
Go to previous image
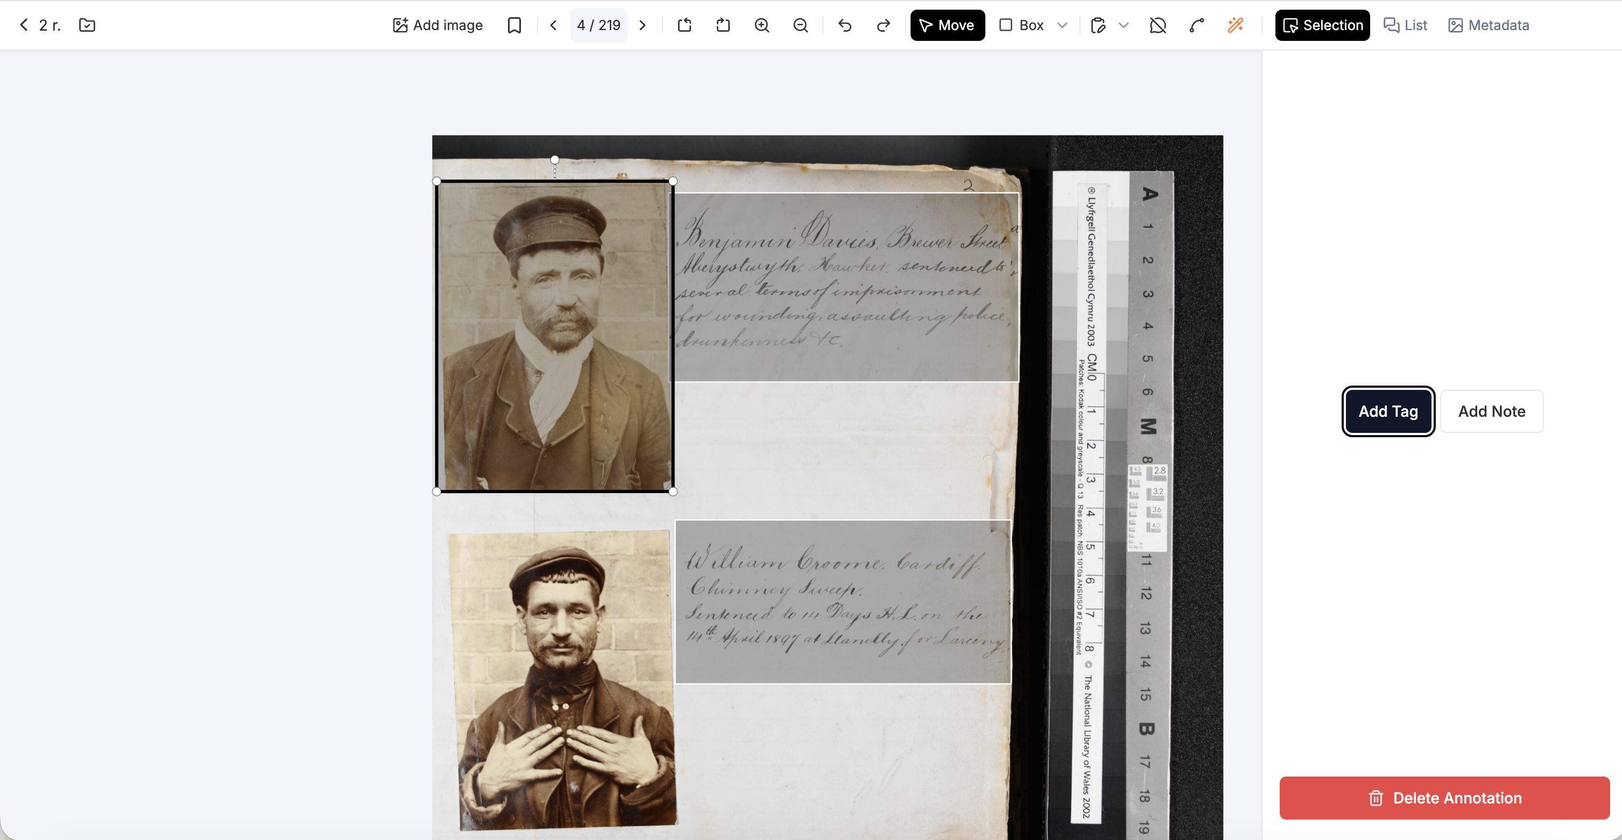[x=553, y=25]
